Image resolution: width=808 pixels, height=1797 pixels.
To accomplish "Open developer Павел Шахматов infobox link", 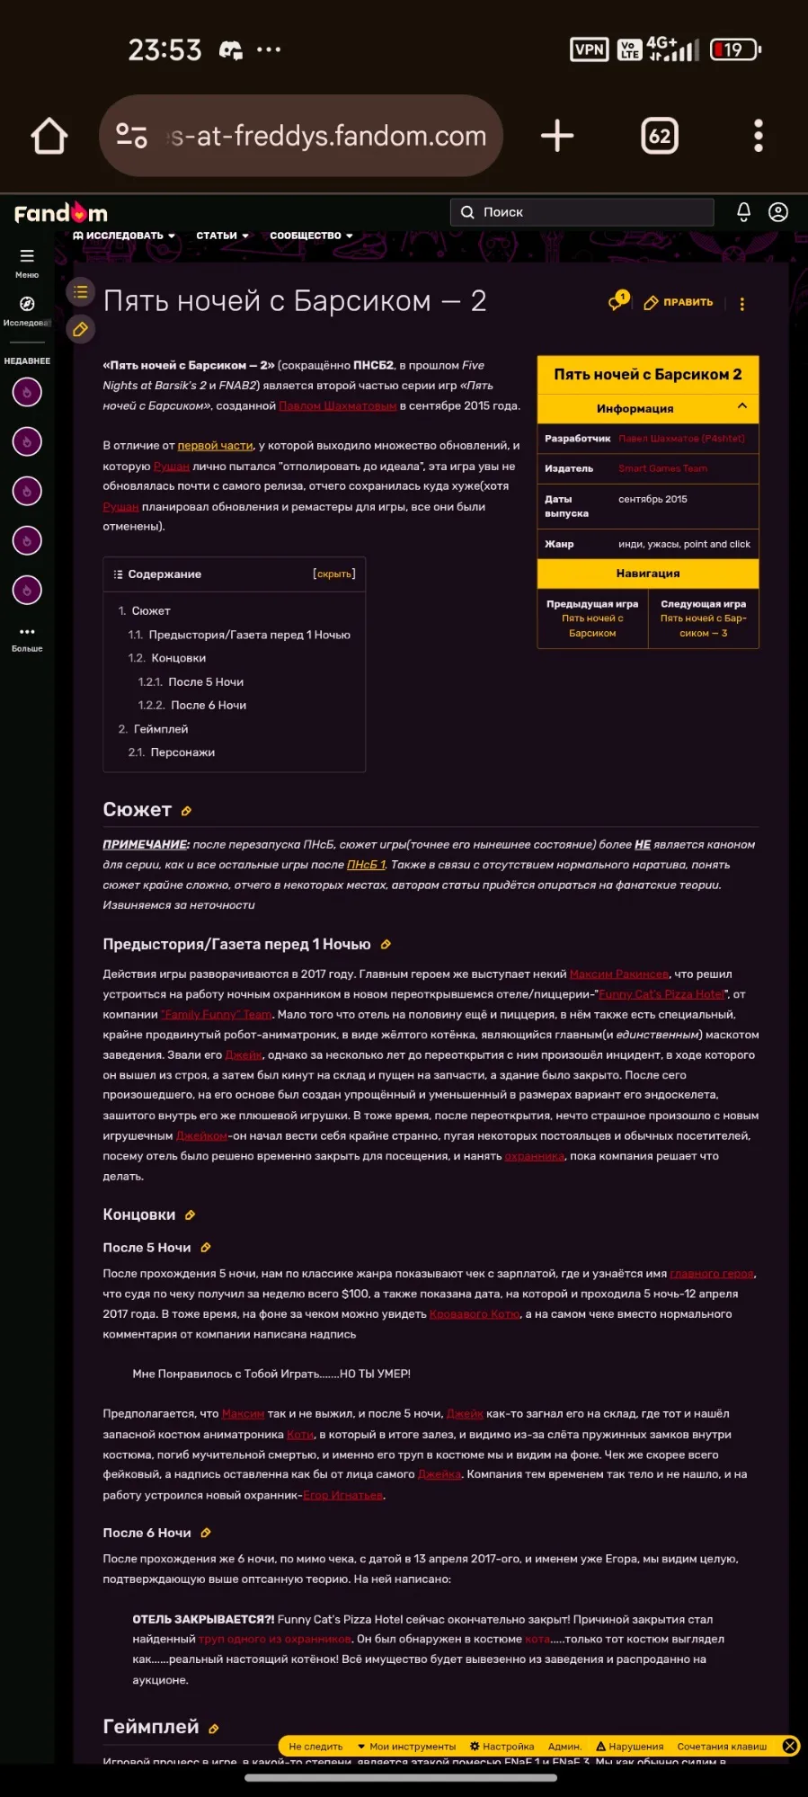I will point(681,439).
